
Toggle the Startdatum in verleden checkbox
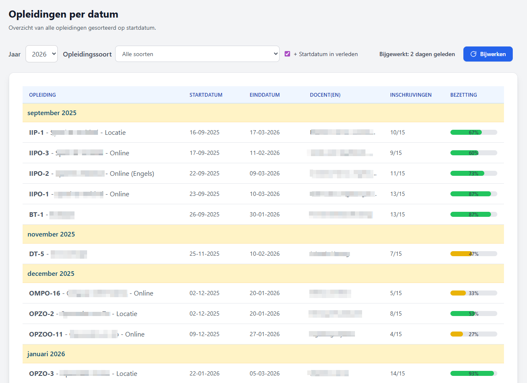click(x=288, y=54)
